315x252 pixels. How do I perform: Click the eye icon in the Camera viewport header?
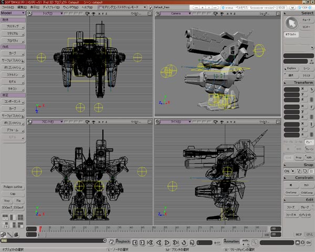222,14
